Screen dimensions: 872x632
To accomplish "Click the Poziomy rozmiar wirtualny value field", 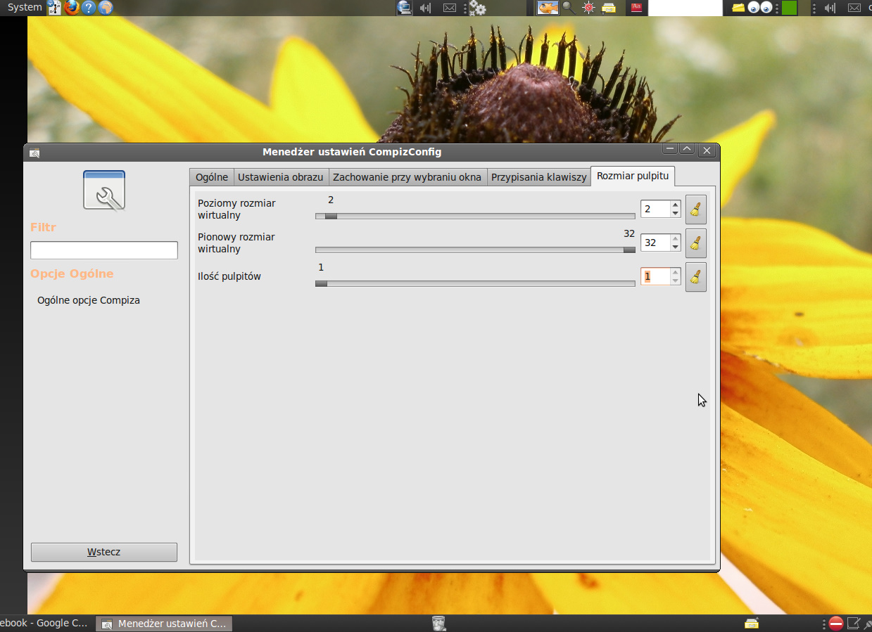I will click(x=656, y=209).
